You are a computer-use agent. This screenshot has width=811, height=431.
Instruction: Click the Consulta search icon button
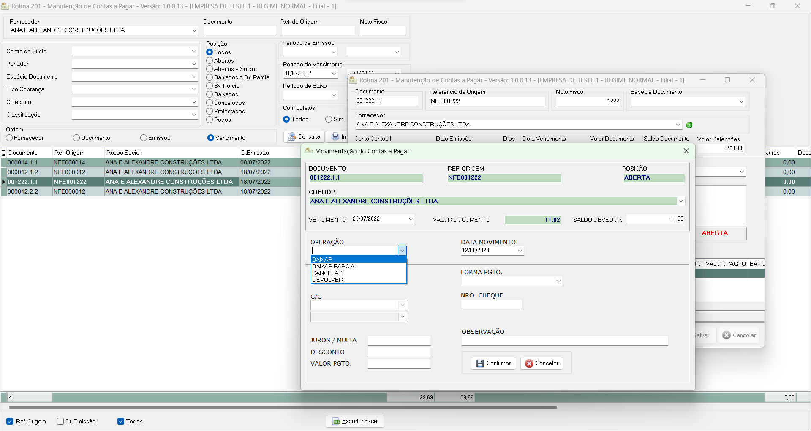(x=292, y=136)
